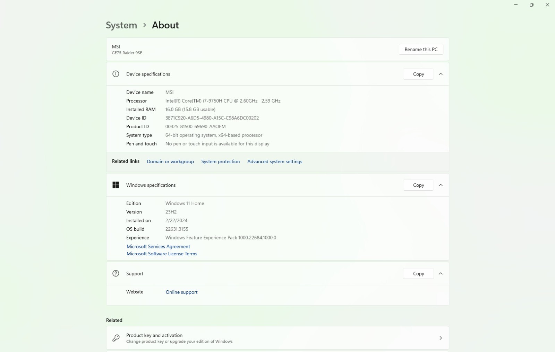
Task: Copy the Device specifications
Action: click(418, 74)
